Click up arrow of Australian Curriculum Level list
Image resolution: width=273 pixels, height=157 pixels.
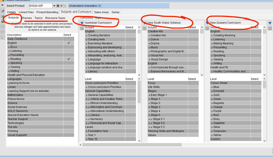(139, 79)
